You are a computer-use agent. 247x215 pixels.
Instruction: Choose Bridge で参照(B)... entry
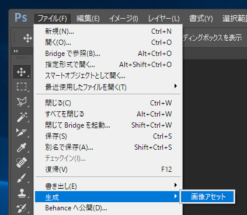108,54
